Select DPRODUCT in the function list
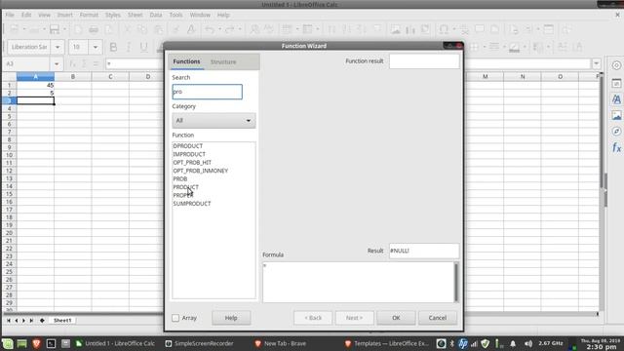The image size is (624, 351). [x=188, y=146]
